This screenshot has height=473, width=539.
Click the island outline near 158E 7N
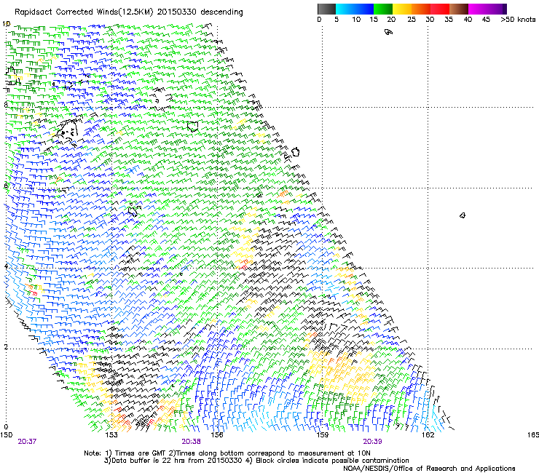(x=295, y=151)
